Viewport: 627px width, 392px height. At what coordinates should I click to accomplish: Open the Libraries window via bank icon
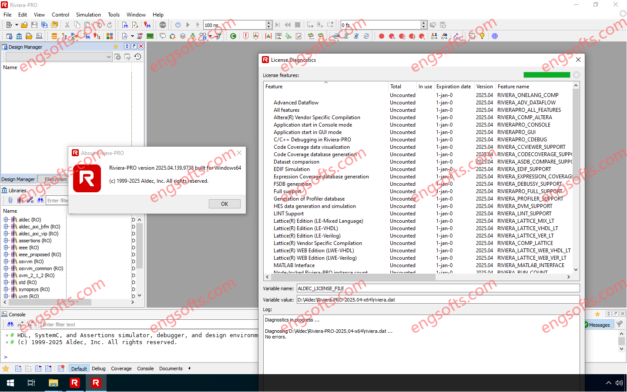tap(19, 36)
